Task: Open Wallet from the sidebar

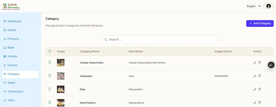Action: (11, 83)
